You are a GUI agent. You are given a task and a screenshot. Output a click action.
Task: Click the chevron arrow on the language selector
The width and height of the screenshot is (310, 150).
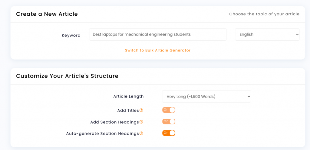point(297,34)
